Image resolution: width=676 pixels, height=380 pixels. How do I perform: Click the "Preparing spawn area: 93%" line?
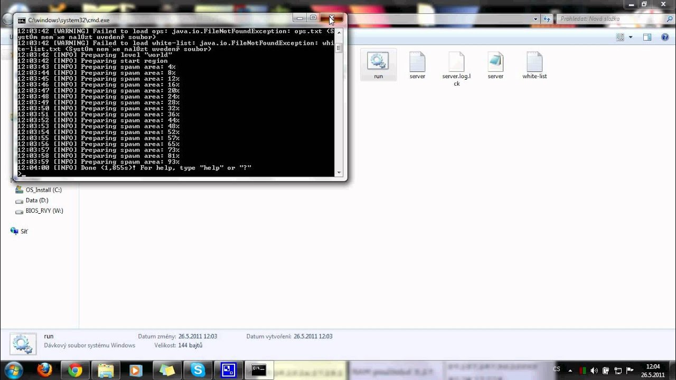click(x=98, y=162)
